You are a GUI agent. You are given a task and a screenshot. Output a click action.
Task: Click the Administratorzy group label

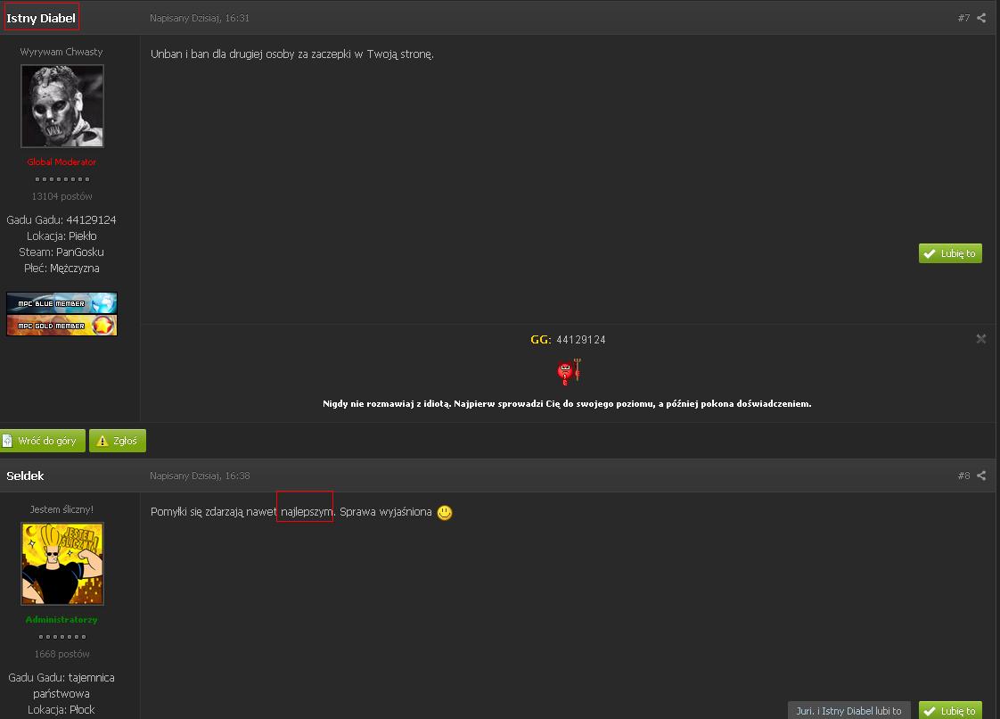click(61, 619)
